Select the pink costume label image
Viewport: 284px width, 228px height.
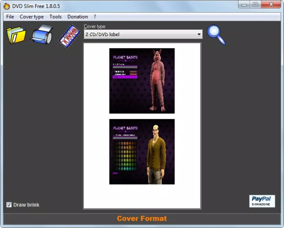click(142, 81)
